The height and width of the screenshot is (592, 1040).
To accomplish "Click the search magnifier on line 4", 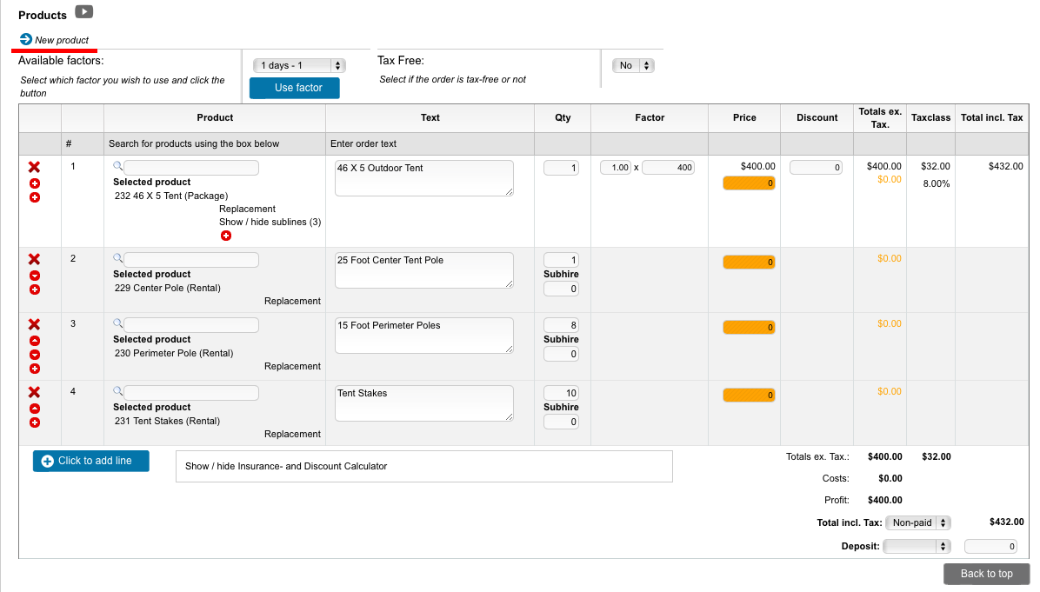I will (117, 392).
